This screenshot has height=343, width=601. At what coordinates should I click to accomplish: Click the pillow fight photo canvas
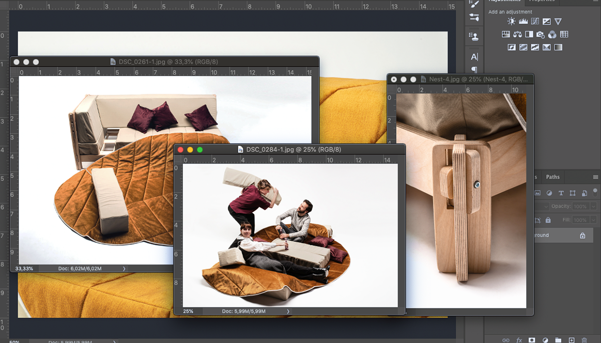coord(290,235)
